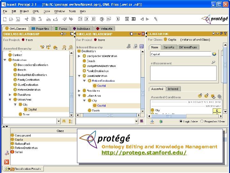This screenshot has width=230, height=173.
Task: Click the protege.stanford.edu link
Action: point(144,152)
